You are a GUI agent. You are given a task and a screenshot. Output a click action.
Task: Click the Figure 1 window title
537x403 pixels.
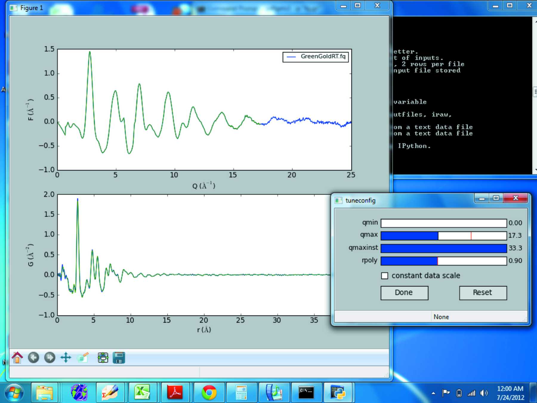32,8
